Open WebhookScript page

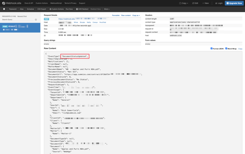56,3
